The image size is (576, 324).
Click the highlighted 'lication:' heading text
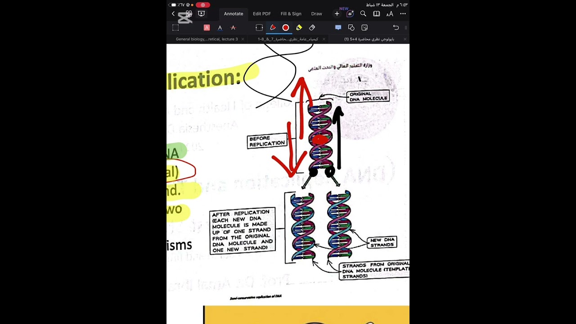[204, 80]
